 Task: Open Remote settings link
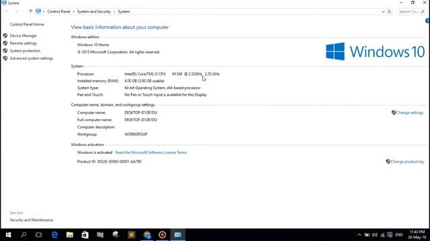click(24, 43)
